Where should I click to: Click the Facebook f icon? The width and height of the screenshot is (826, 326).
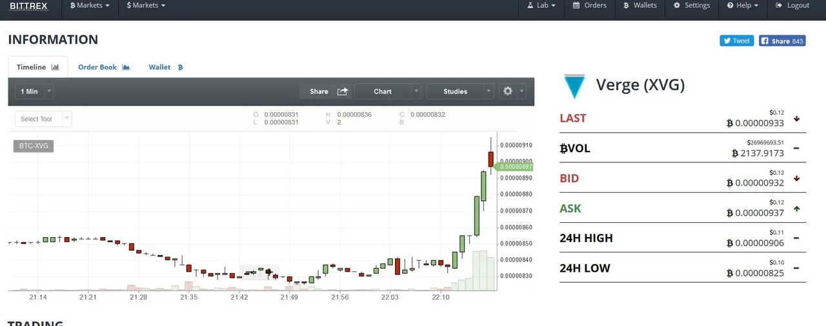(x=765, y=41)
